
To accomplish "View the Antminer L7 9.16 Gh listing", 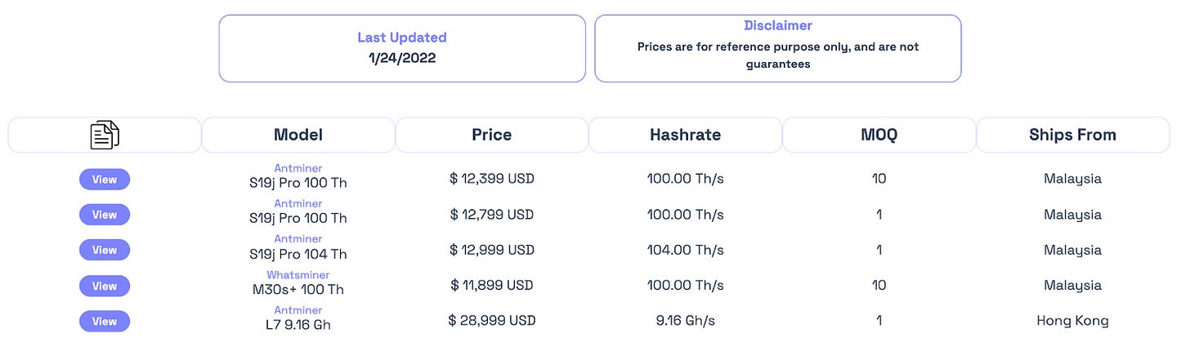I will coord(105,321).
